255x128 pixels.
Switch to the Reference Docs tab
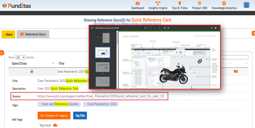point(33,34)
